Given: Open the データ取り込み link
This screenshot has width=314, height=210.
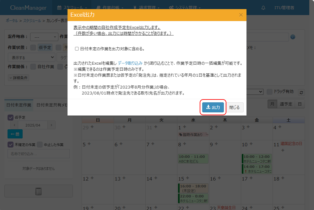Looking at the screenshot, I should pos(130,63).
